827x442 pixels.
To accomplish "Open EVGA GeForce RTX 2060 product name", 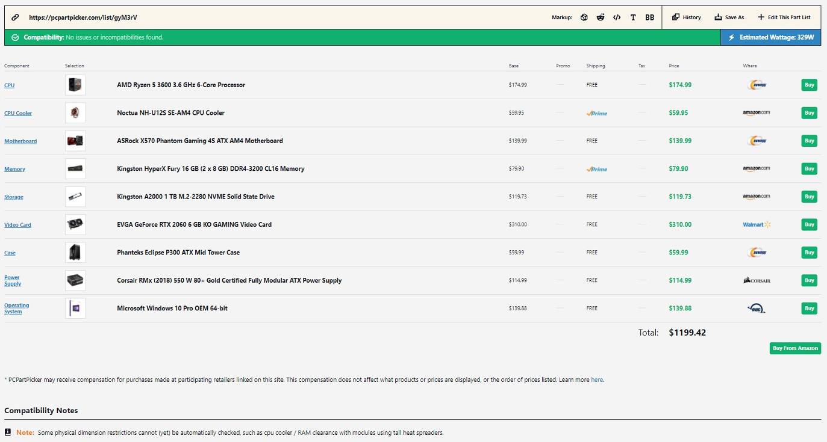I will pos(194,224).
